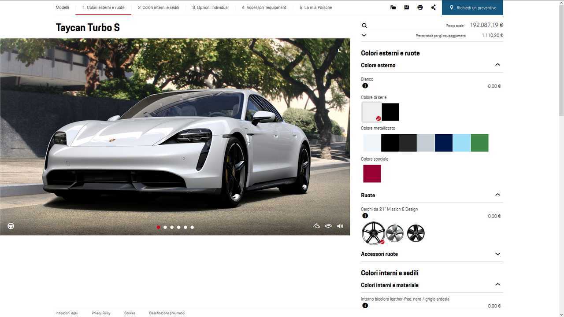
Task: Open 4. Accessori Tequipment tab
Action: [x=264, y=7]
